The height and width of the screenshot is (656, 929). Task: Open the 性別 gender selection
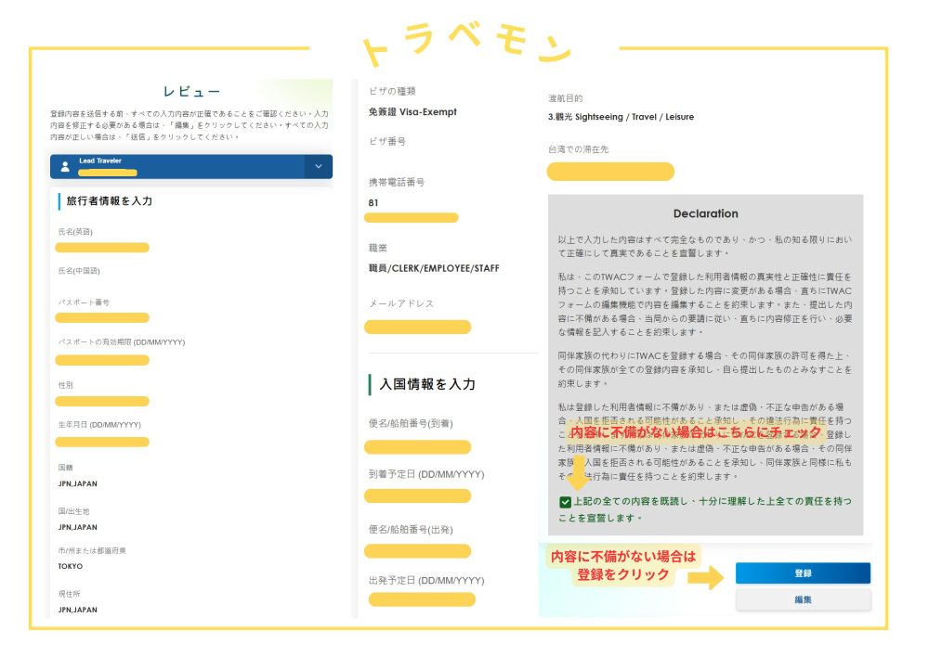click(102, 402)
